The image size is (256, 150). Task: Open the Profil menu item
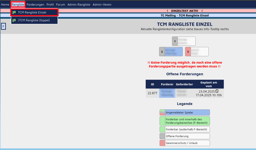pos(50,4)
